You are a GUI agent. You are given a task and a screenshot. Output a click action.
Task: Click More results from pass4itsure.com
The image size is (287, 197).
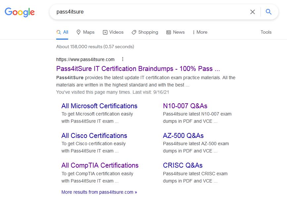[99, 192]
